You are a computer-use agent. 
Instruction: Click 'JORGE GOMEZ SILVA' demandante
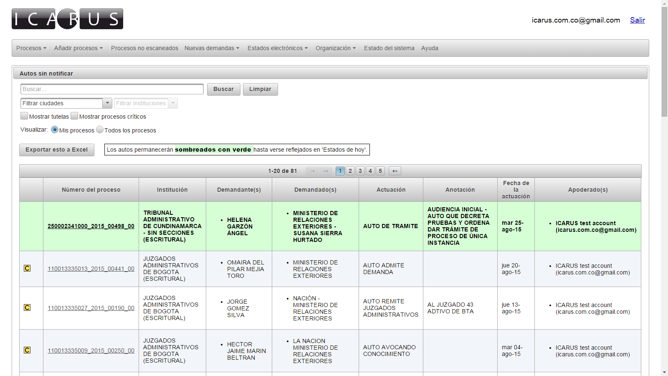pos(238,308)
